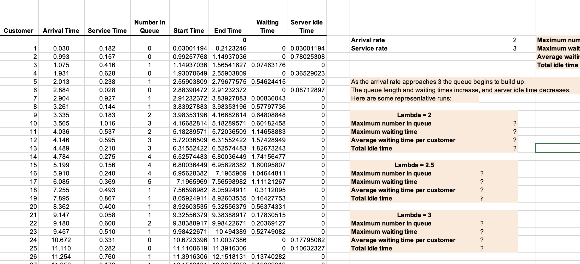Click the Arrival Time column header

pos(61,30)
